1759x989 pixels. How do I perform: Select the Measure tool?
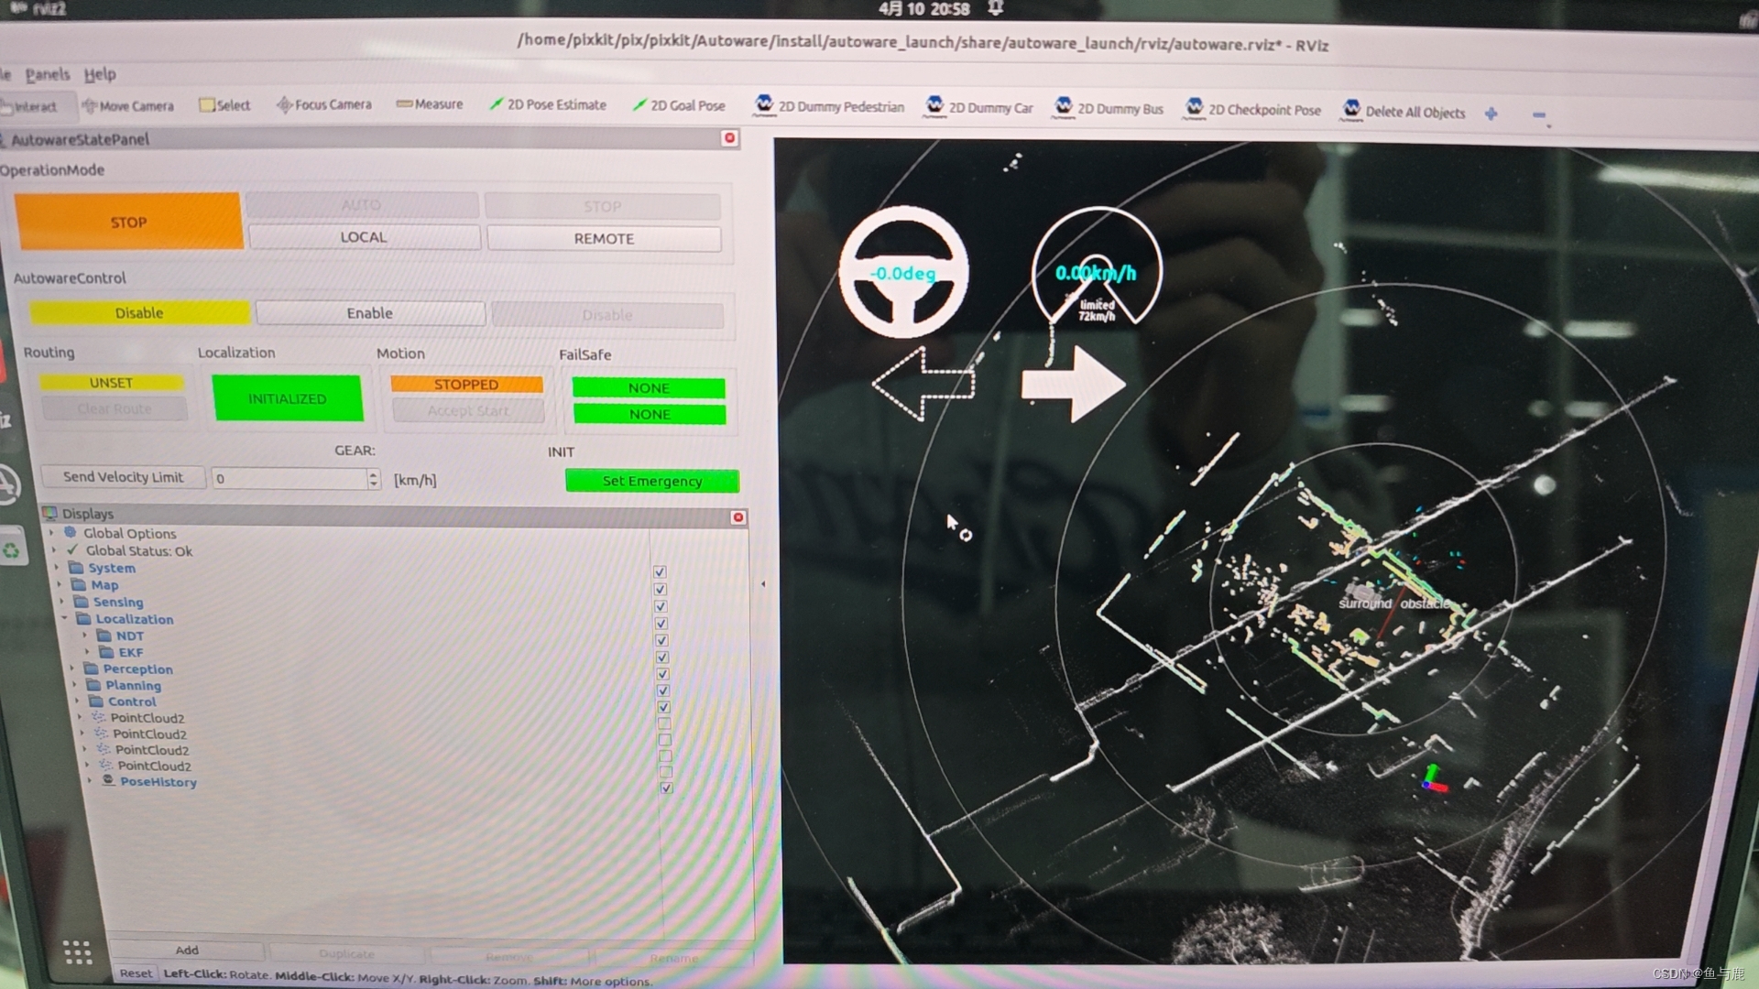pyautogui.click(x=430, y=104)
